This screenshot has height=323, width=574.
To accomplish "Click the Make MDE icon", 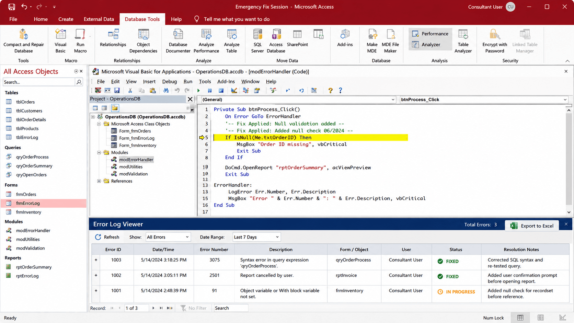I will coord(372,34).
